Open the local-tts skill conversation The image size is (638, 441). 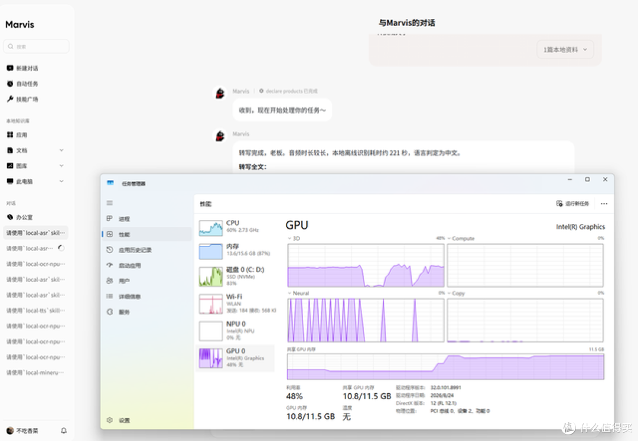coord(36,311)
